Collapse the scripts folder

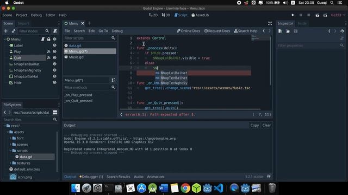(11, 151)
